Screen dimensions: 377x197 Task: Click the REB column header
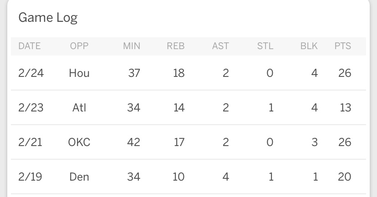(x=175, y=46)
